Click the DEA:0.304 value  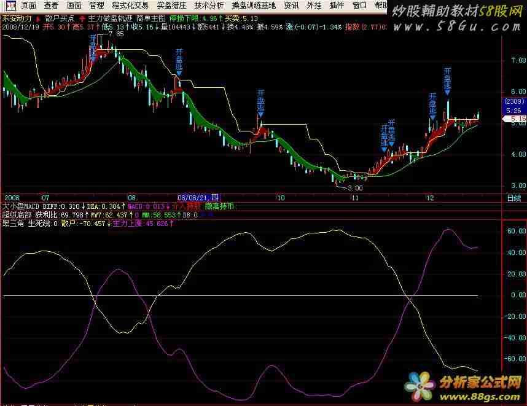pos(103,206)
